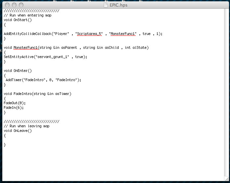
Task: Click the void OnLeave() line
Action: (x=18, y=131)
